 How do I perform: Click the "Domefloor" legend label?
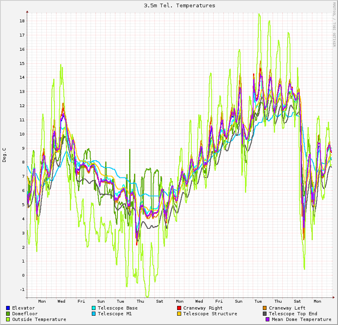pyautogui.click(x=25, y=314)
